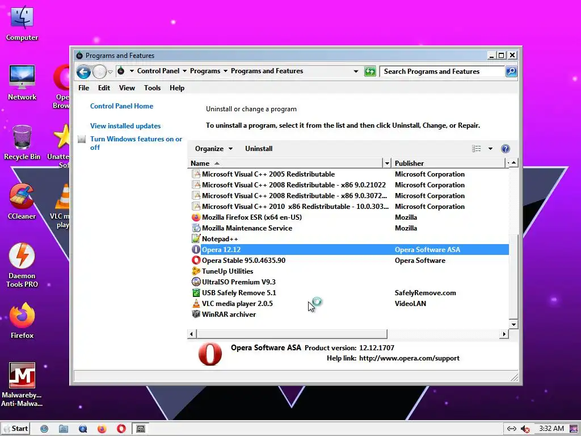Click the vertical scrollbar up arrow

tap(513, 163)
